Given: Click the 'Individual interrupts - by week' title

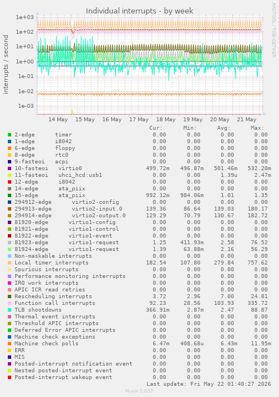Looking at the screenshot, I should point(139,11).
